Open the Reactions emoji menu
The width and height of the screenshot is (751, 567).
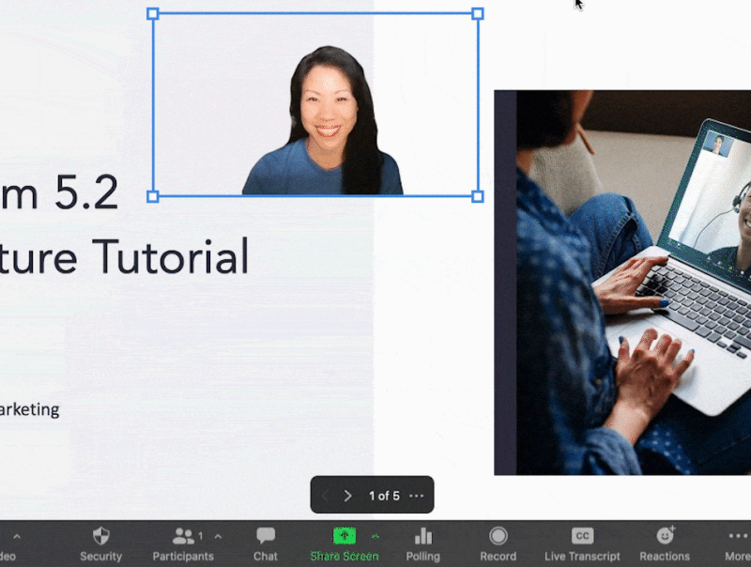pos(665,543)
